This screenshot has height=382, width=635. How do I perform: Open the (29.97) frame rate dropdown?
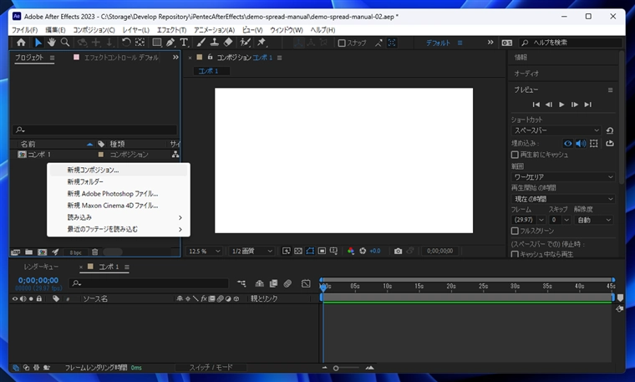[x=528, y=220]
